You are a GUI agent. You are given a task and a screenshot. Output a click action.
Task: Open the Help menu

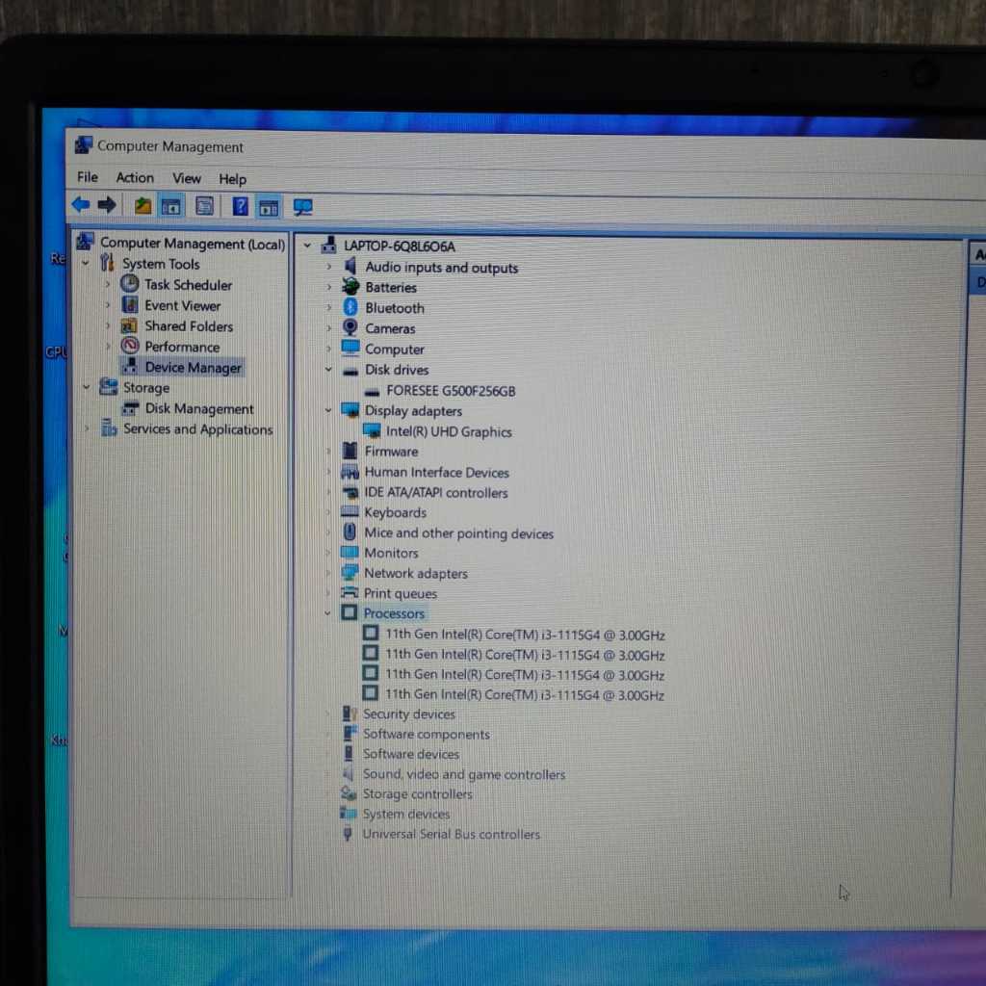pos(232,179)
